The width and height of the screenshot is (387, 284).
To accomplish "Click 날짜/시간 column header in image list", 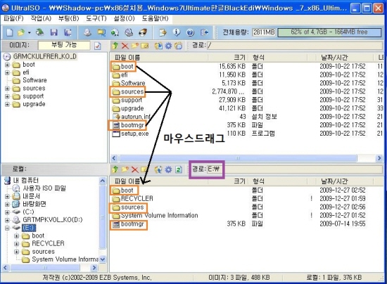I will click(x=345, y=58).
